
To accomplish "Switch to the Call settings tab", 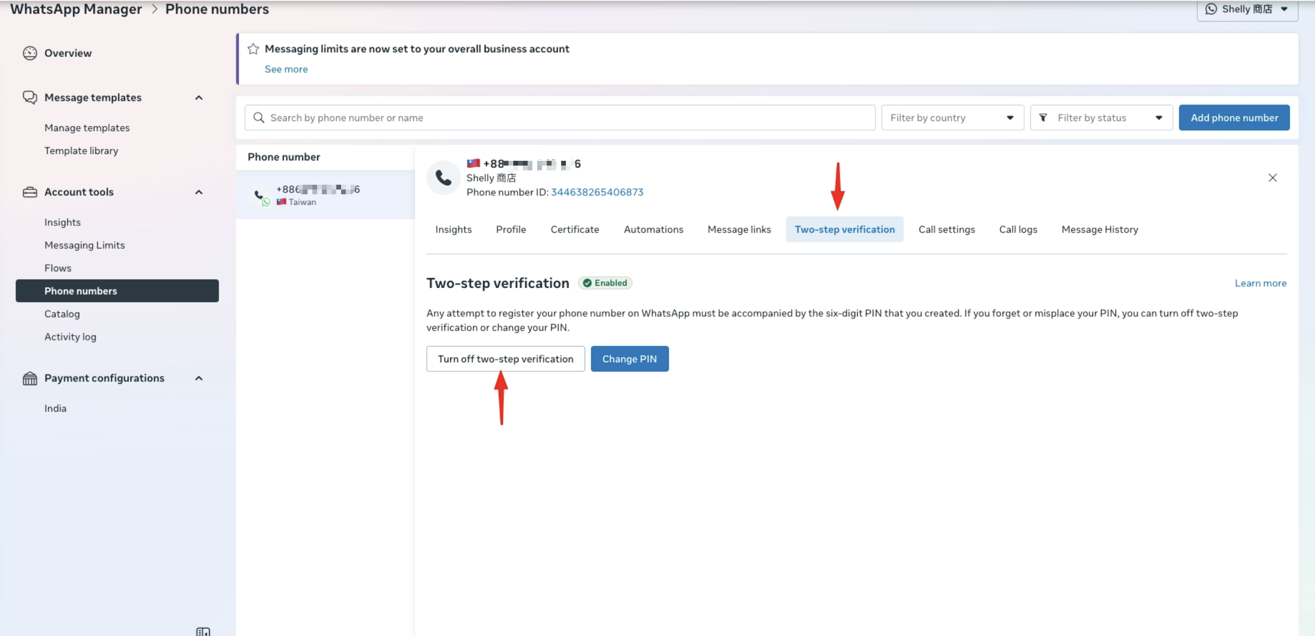I will tap(947, 229).
